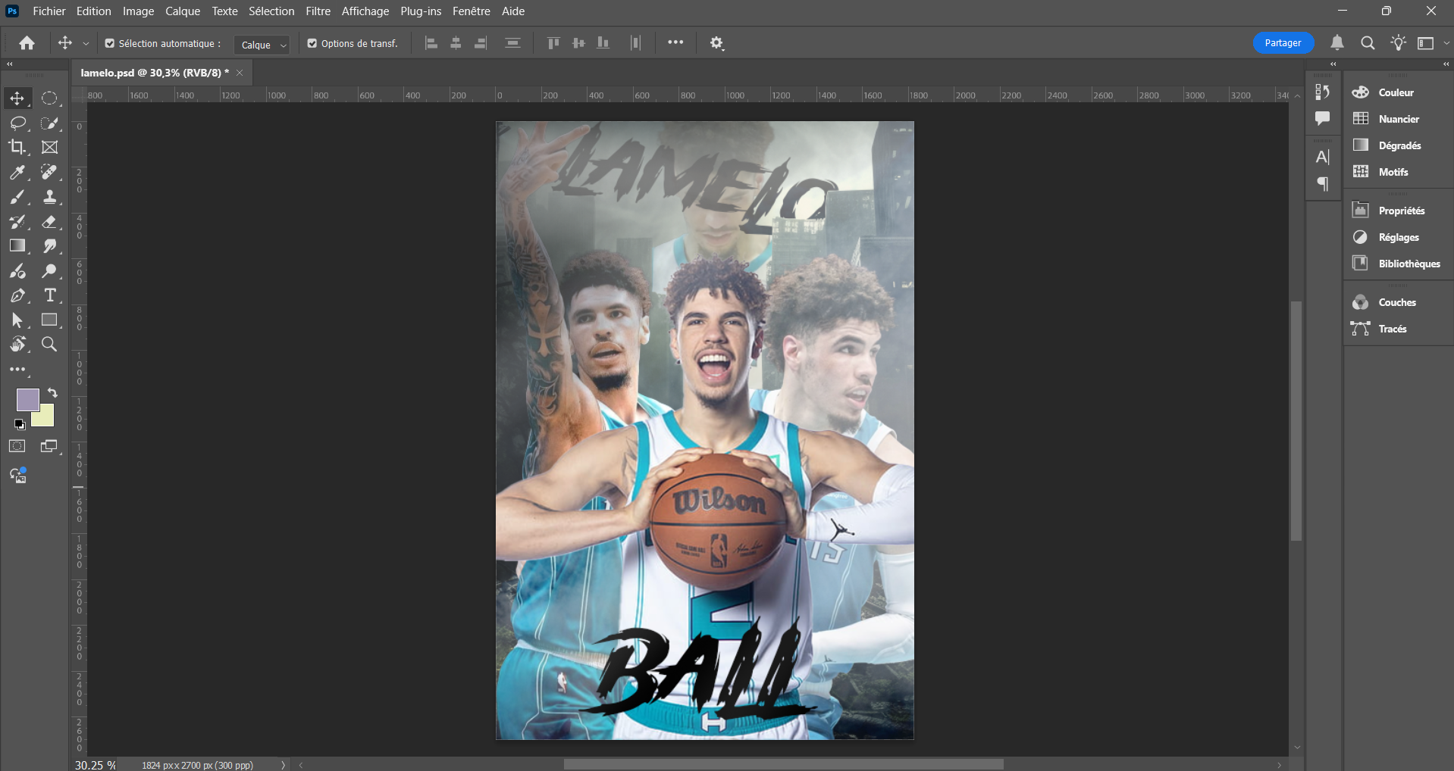The width and height of the screenshot is (1454, 771).
Task: Reset default foreground and background colors
Action: pyautogui.click(x=20, y=424)
